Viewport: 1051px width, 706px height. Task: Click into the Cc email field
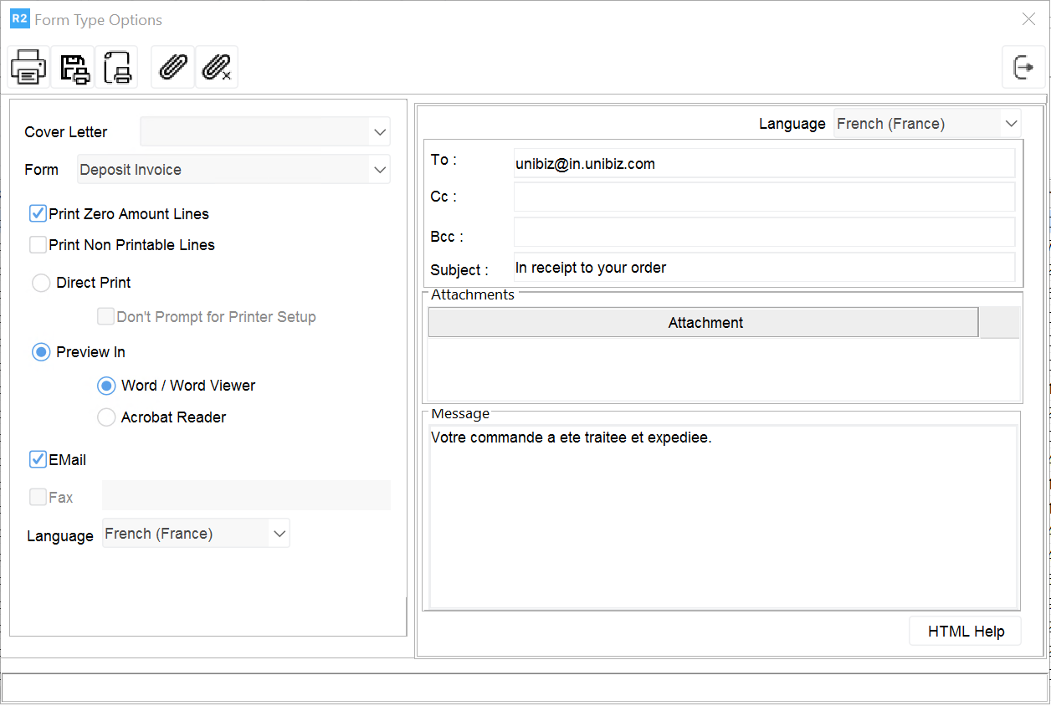tap(763, 197)
